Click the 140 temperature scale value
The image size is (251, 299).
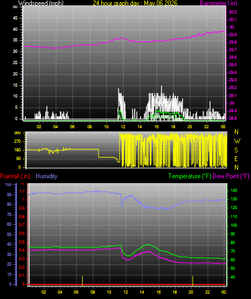(234, 190)
